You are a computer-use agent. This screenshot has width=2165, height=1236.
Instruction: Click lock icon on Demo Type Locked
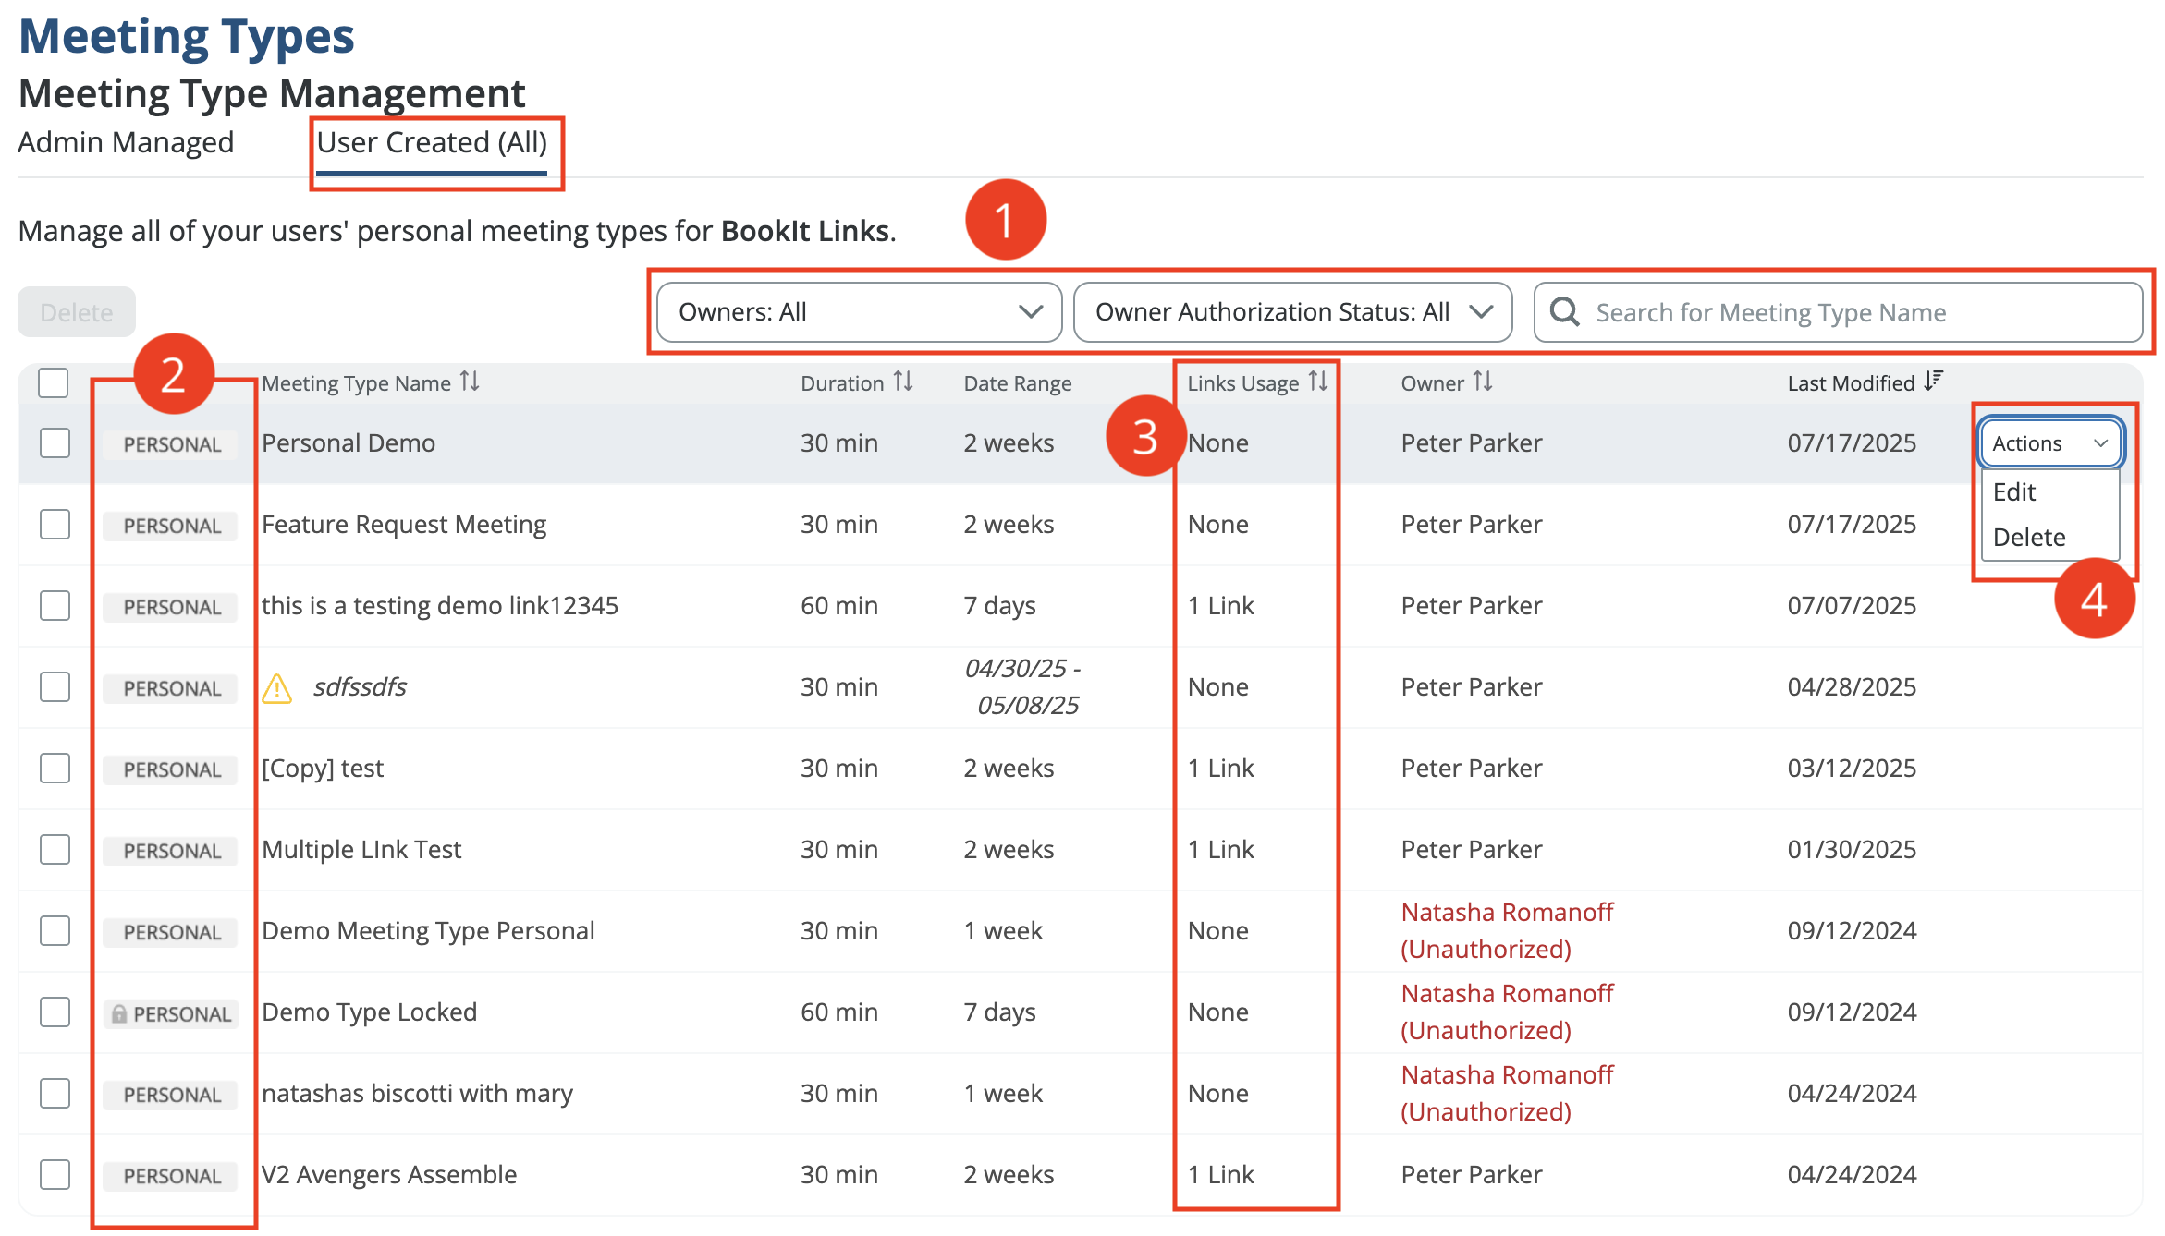[119, 1014]
